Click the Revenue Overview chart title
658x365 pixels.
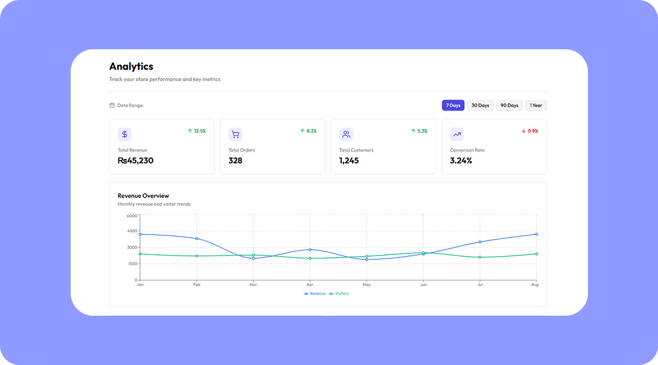point(144,195)
